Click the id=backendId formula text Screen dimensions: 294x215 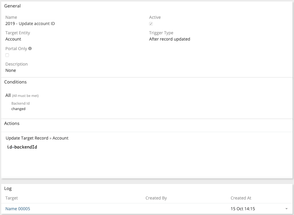pos(22,147)
